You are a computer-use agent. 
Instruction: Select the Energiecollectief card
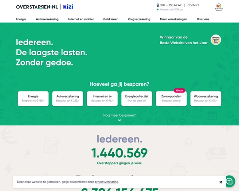[137, 99]
